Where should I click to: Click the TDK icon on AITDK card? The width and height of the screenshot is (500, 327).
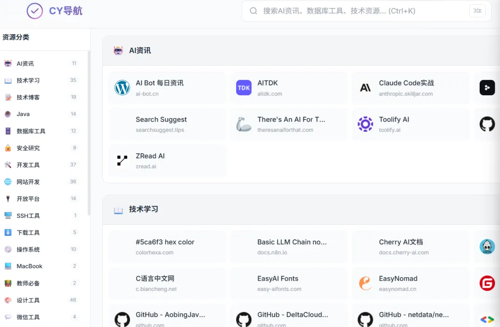(244, 87)
